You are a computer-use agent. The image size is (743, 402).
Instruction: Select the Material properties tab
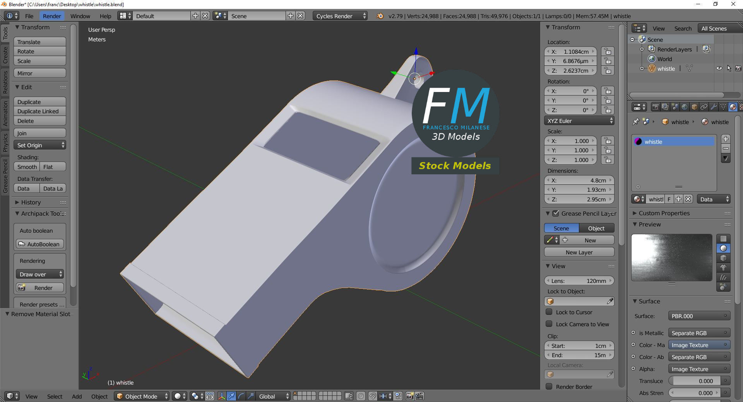733,107
